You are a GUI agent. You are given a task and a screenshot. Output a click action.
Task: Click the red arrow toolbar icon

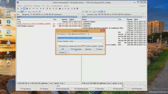pos(75,9)
